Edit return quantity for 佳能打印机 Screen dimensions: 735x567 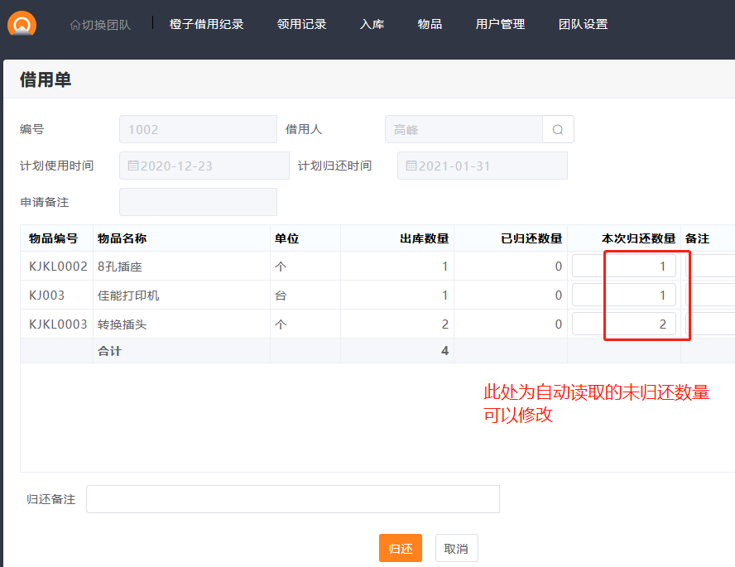pyautogui.click(x=623, y=296)
